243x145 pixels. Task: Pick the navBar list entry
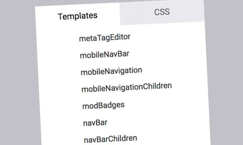(x=95, y=123)
